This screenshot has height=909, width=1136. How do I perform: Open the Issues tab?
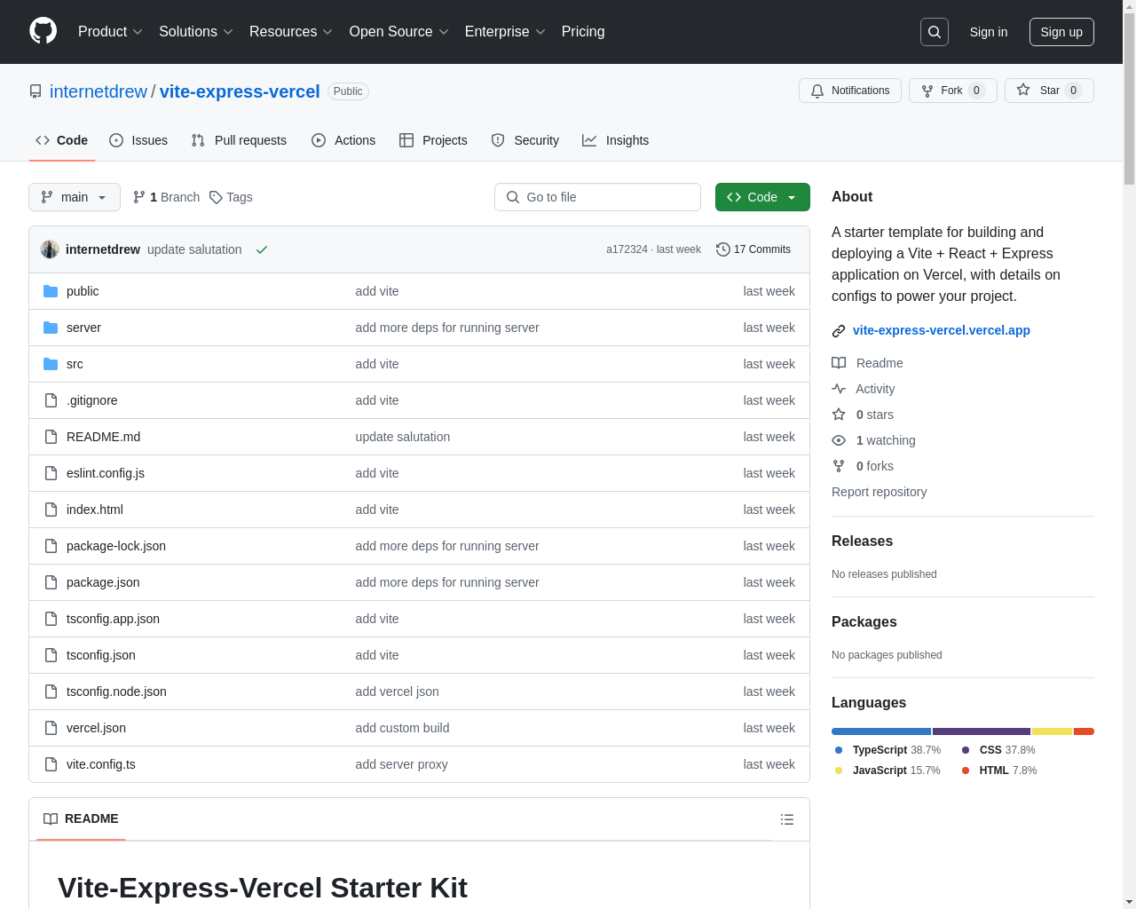(138, 140)
